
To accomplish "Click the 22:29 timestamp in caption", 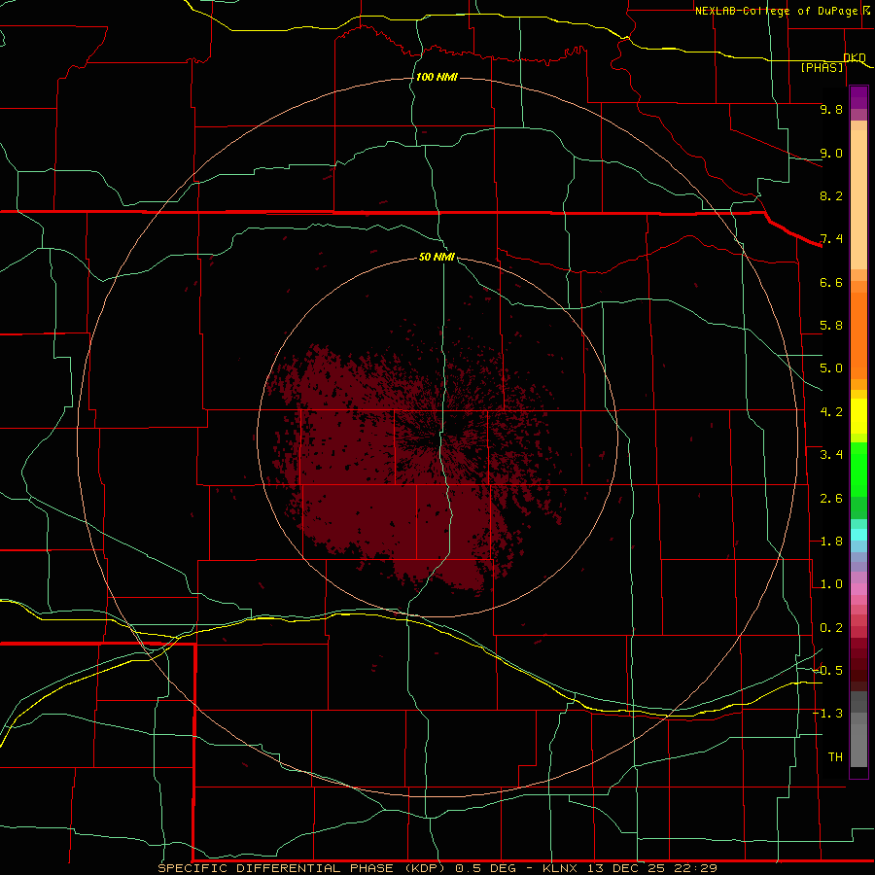I will 695,868.
